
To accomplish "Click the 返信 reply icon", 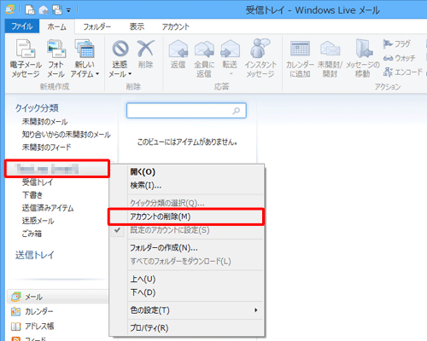I will click(178, 49).
